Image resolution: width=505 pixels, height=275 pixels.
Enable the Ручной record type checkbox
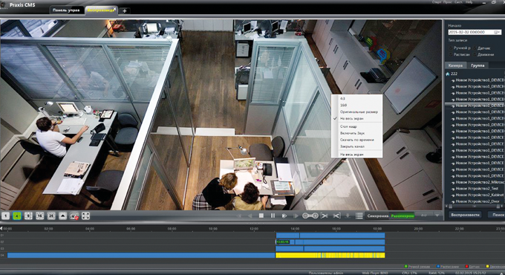451,48
